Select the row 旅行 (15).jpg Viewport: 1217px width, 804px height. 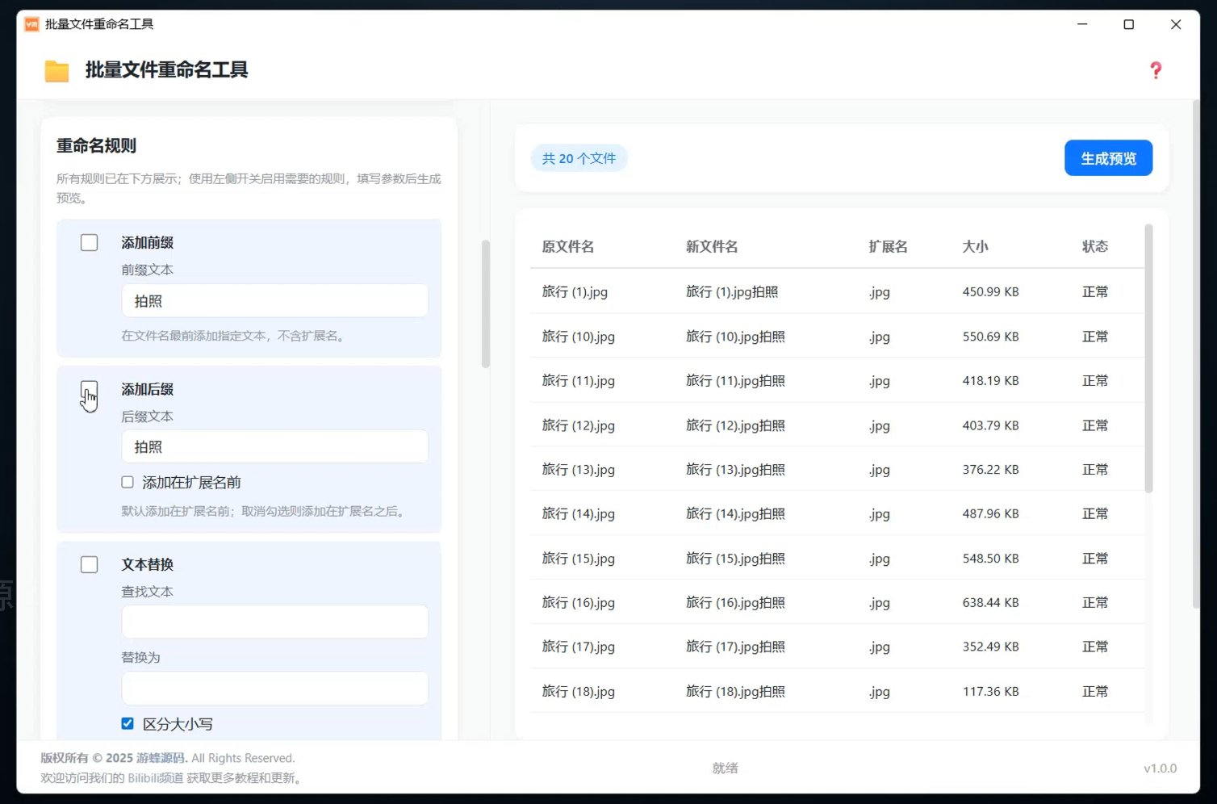[837, 558]
